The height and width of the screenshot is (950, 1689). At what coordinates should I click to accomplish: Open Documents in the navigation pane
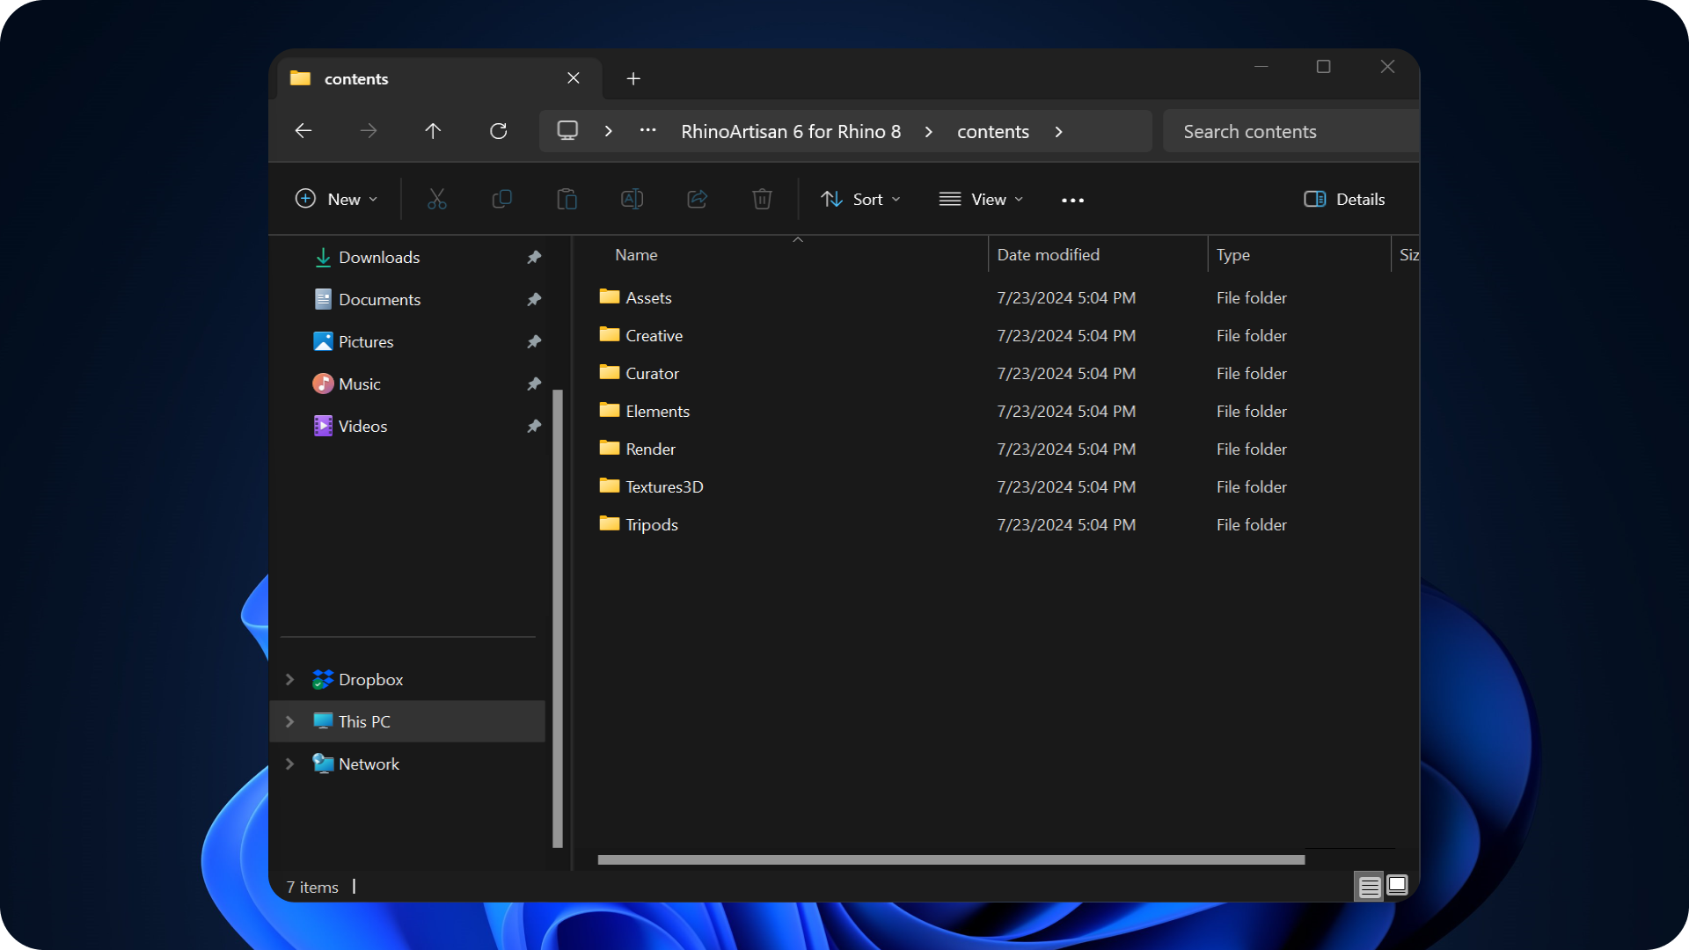click(x=380, y=299)
